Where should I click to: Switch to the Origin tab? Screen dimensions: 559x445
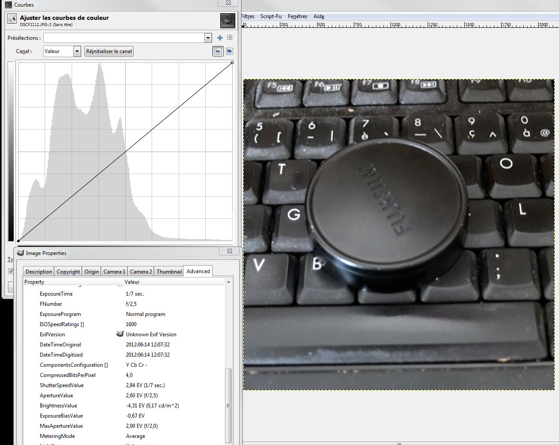click(92, 272)
